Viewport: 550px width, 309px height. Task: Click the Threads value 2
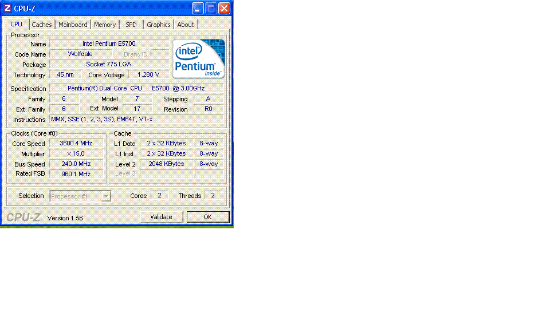pos(213,196)
